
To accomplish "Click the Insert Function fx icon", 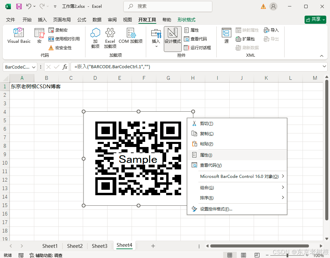I will (65, 67).
